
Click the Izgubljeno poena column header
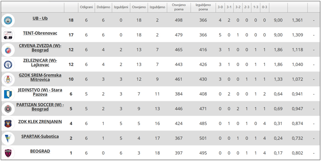point(203,7)
